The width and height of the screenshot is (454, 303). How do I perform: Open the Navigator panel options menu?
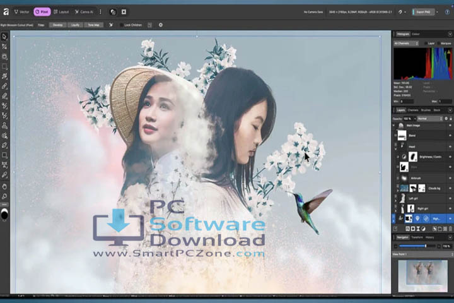point(450,237)
